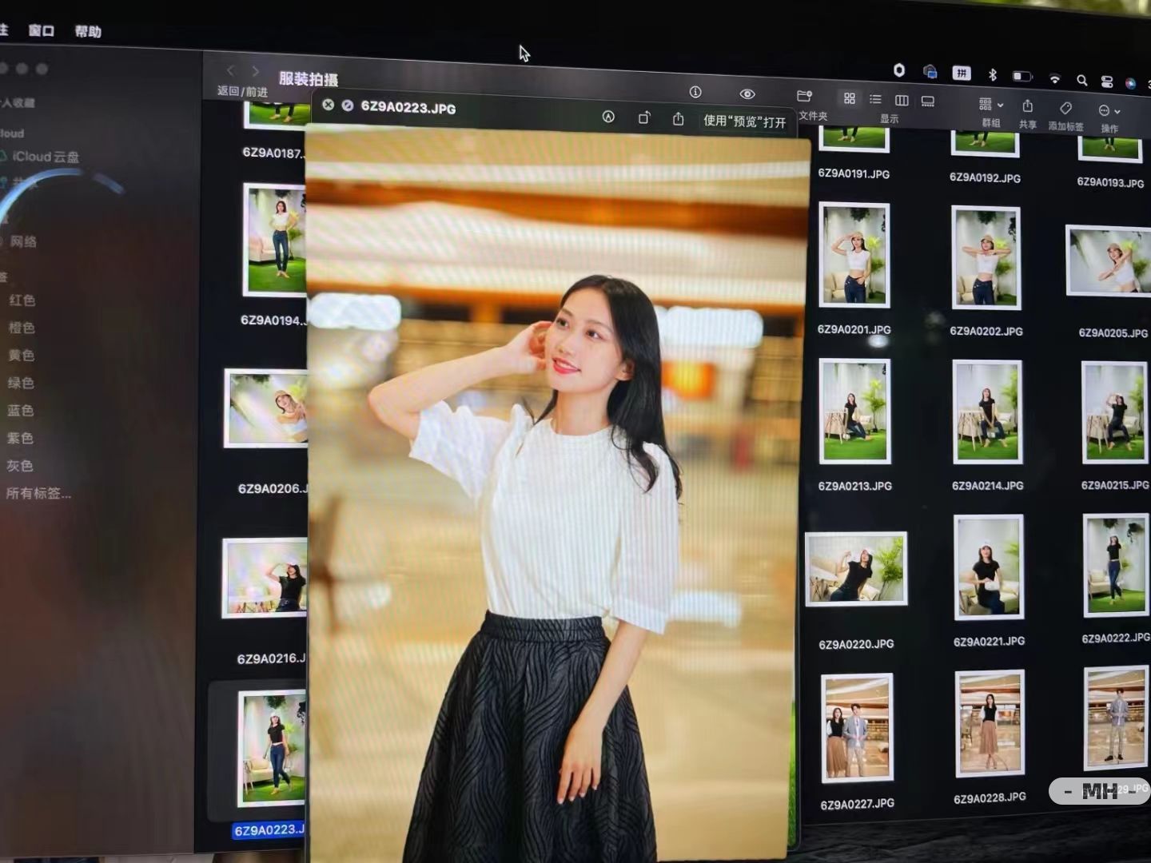Select thumbnail above label 6Z9A0216
Viewport: 1151px width, 863px height.
(265, 578)
